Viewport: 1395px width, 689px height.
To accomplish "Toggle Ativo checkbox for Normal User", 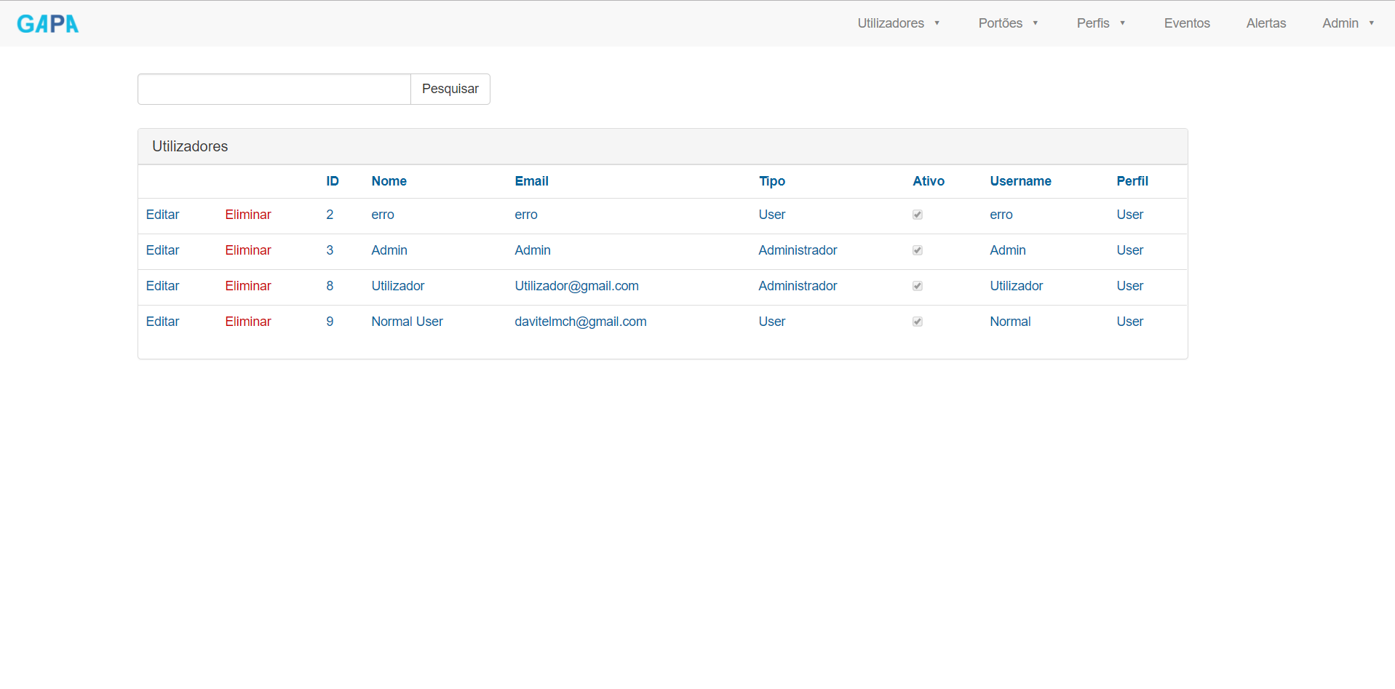I will pyautogui.click(x=918, y=322).
